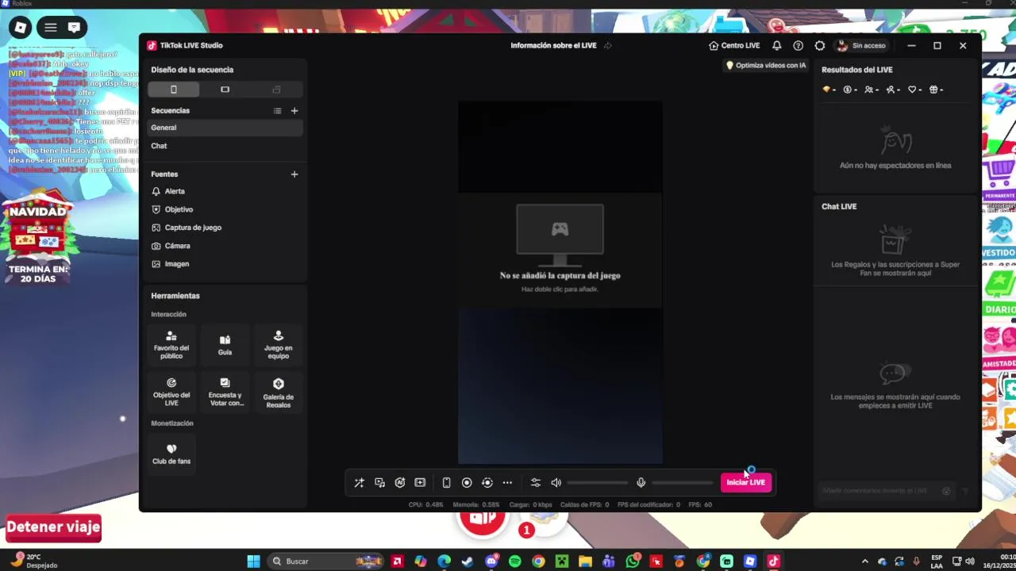Click Detener viaje button in Roblox
Screen dimensions: 1016x571
pyautogui.click(x=53, y=527)
